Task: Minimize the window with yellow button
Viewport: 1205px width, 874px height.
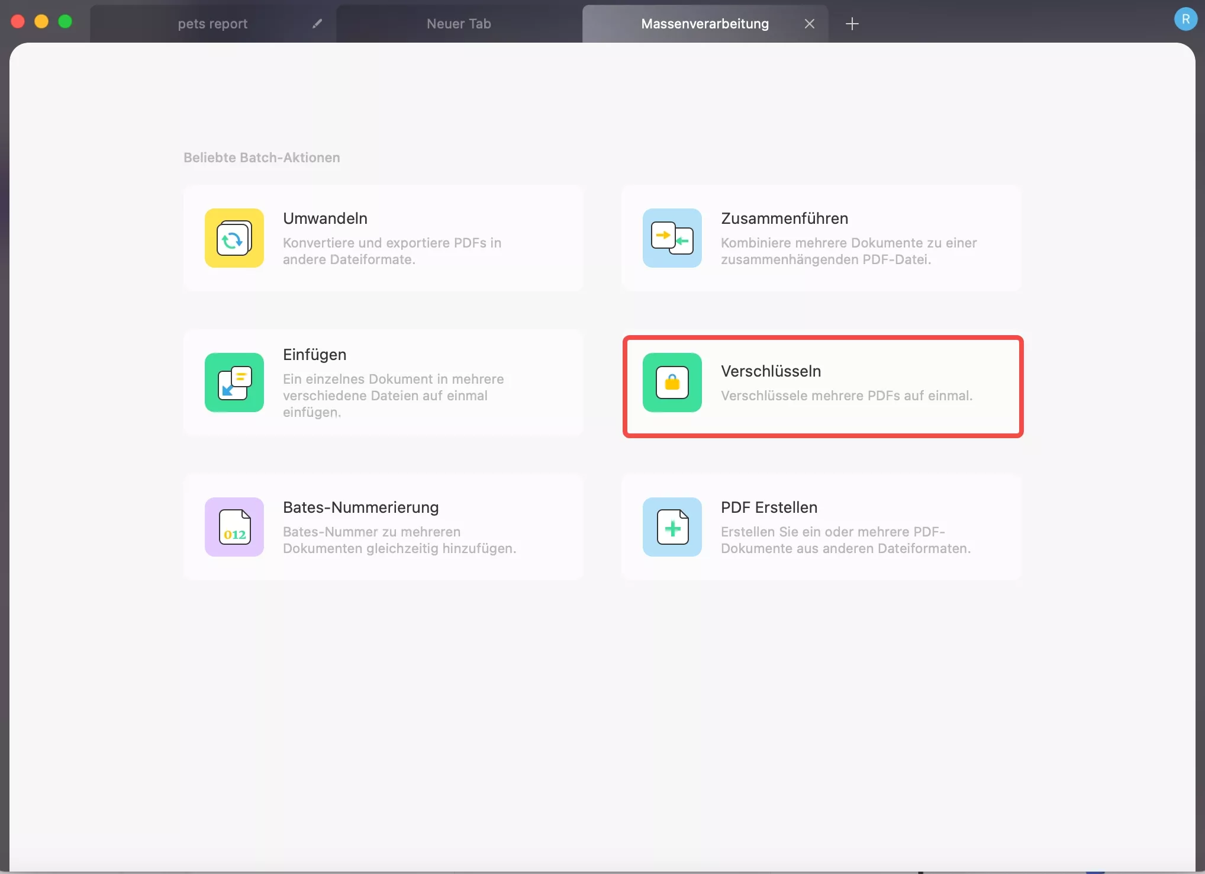Action: click(x=41, y=21)
